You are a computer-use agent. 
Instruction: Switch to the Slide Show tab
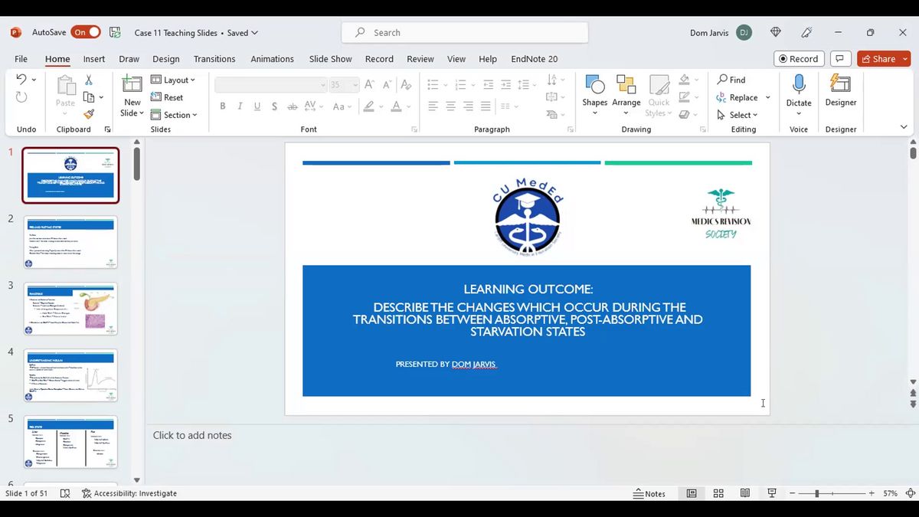click(x=330, y=59)
